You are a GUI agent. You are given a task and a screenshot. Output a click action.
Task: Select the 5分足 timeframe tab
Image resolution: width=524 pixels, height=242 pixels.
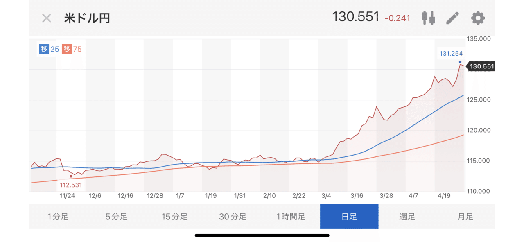116,217
